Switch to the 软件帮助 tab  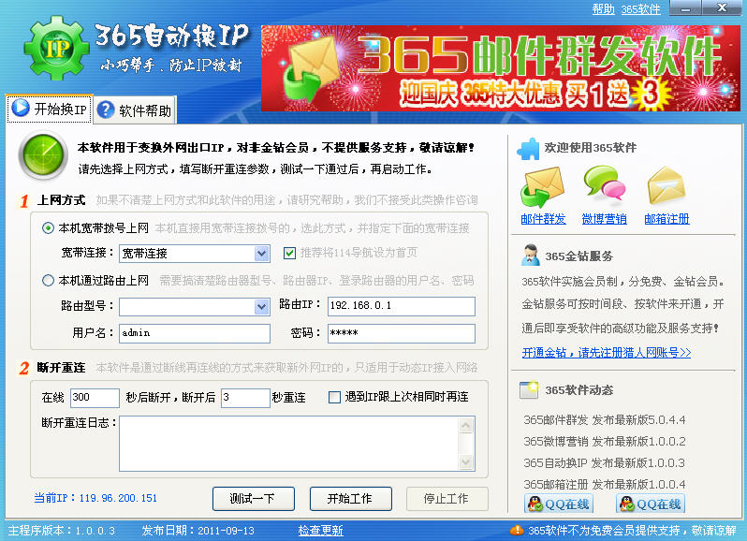pyautogui.click(x=135, y=110)
